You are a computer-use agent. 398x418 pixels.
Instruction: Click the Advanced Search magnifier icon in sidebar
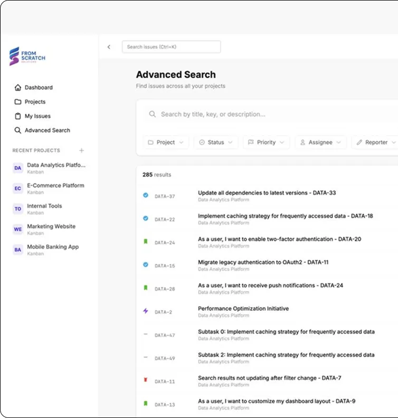(18, 130)
